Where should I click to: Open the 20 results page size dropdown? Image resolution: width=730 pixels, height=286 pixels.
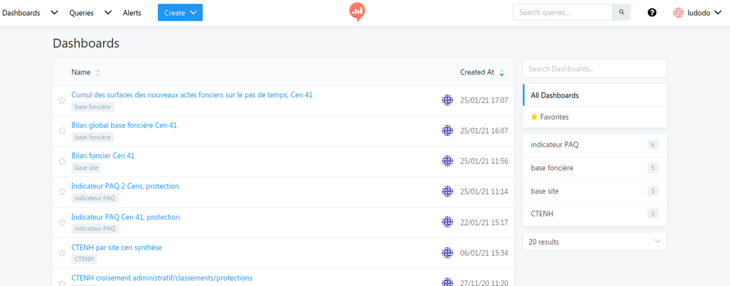(594, 242)
